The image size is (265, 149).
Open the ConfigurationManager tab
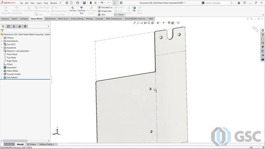coord(14,26)
